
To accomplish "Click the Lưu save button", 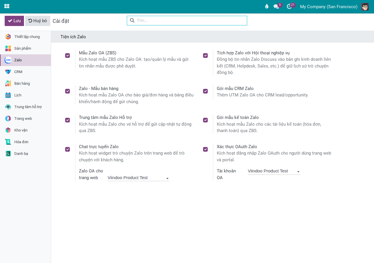I will click(14, 21).
